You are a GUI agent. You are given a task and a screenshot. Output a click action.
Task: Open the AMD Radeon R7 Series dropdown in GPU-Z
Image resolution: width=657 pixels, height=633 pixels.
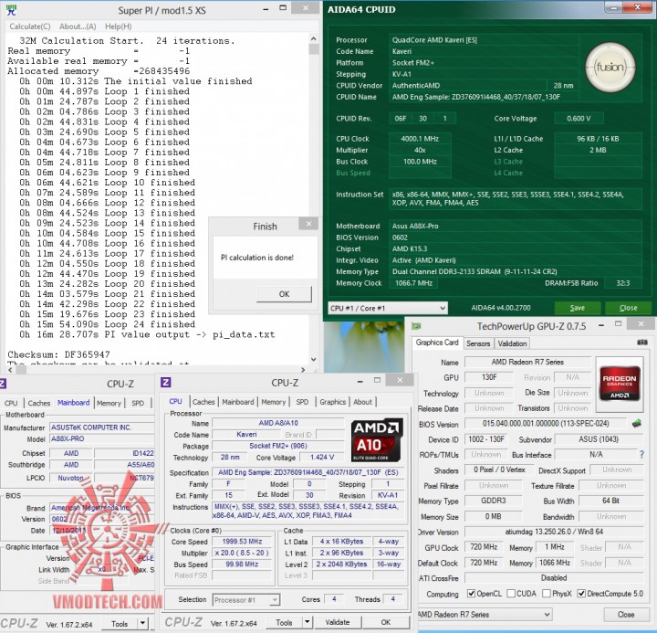[485, 615]
